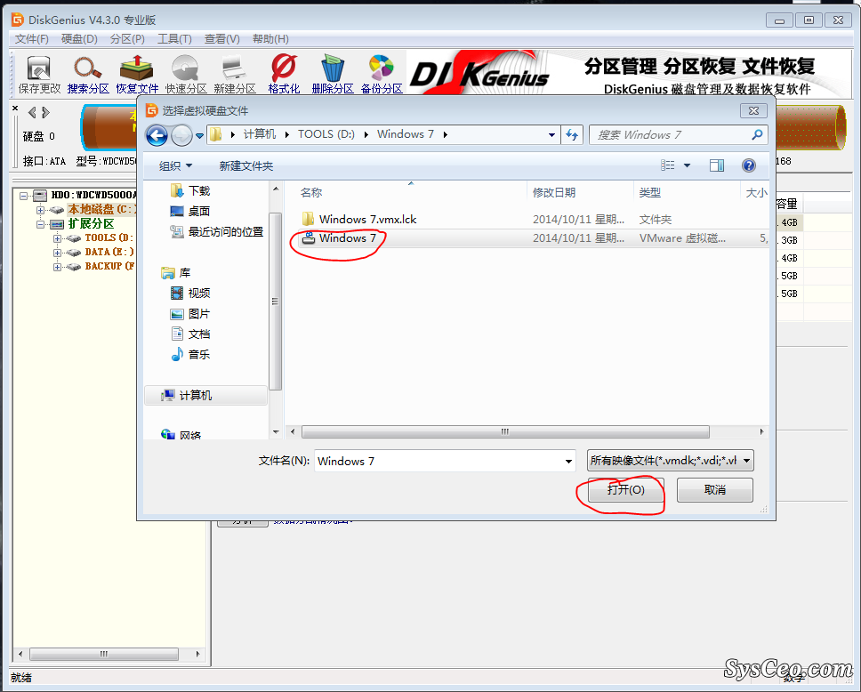The image size is (861, 692).
Task: Open Recent Places (最近访问的位置) in navigation pane
Action: (217, 232)
